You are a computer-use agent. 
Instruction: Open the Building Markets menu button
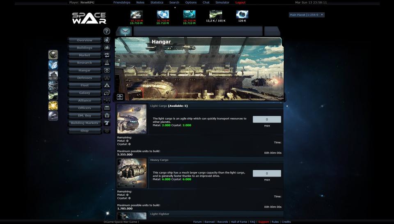coord(85,123)
